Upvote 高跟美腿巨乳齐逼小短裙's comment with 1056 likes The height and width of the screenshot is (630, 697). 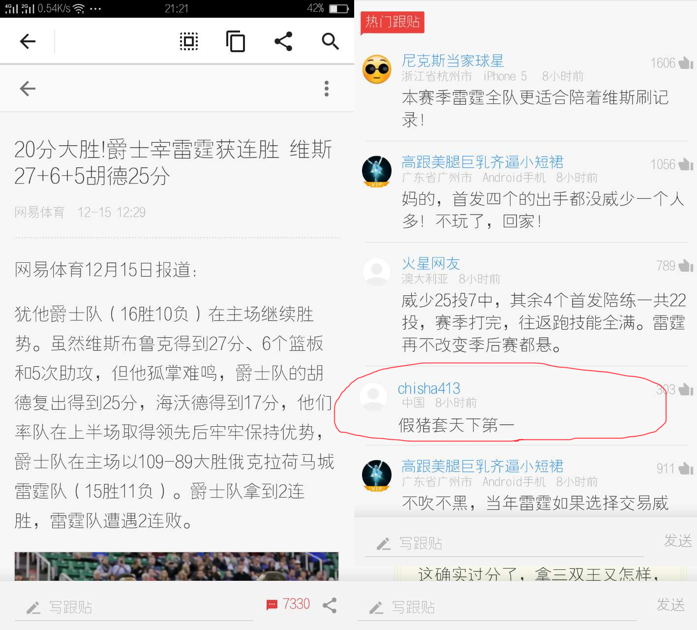[x=685, y=164]
